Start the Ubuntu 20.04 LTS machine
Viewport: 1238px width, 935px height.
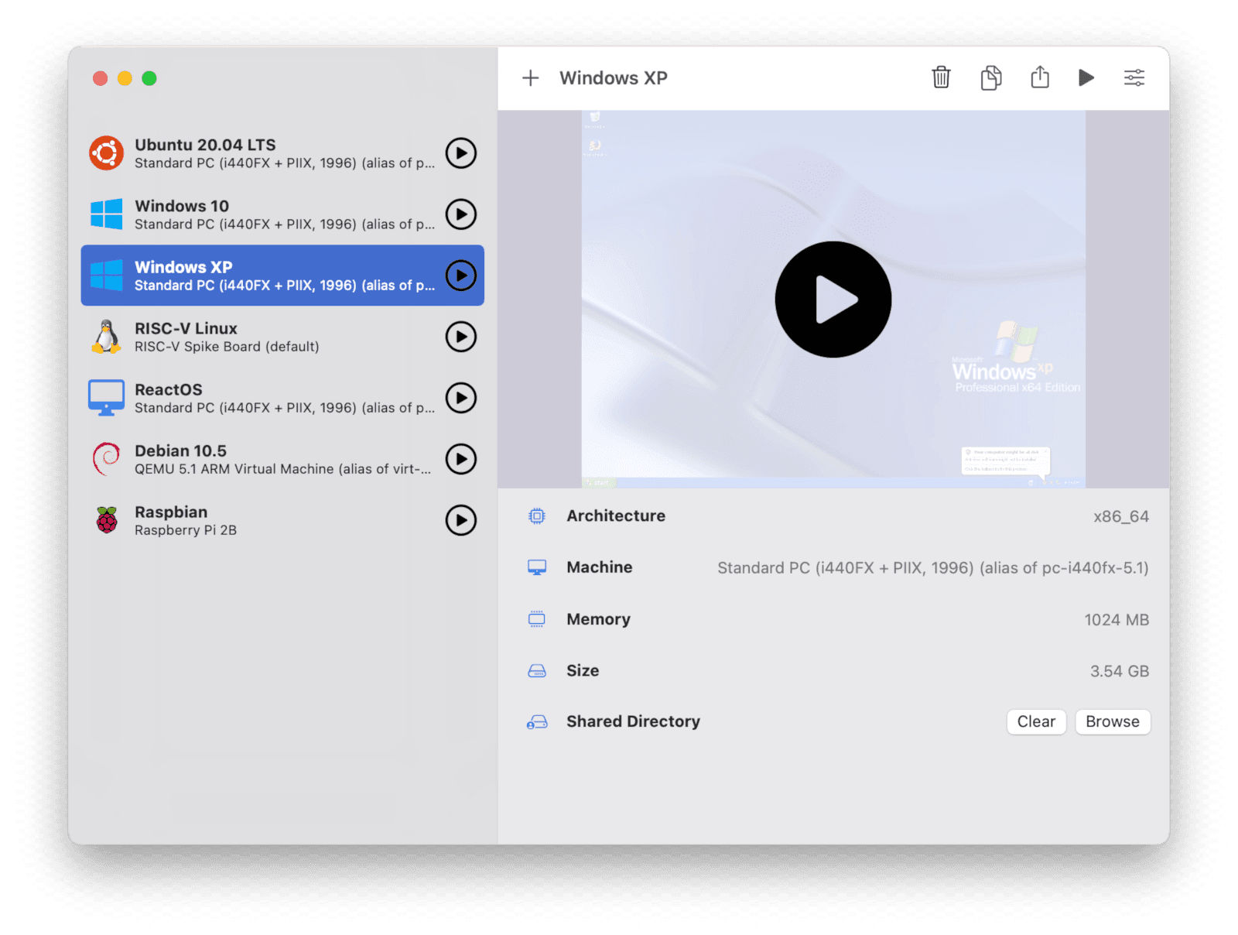(x=461, y=153)
